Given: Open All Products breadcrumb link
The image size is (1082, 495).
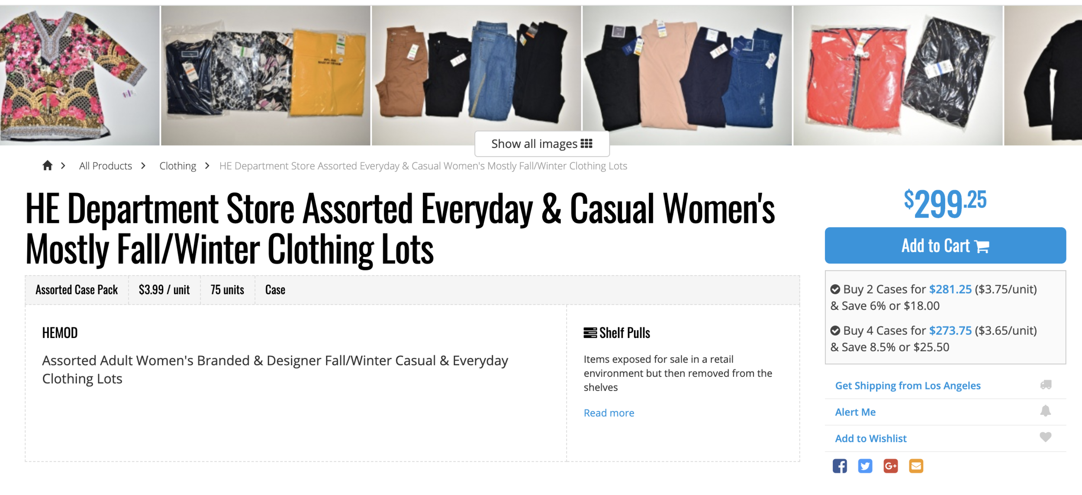Looking at the screenshot, I should tap(106, 166).
